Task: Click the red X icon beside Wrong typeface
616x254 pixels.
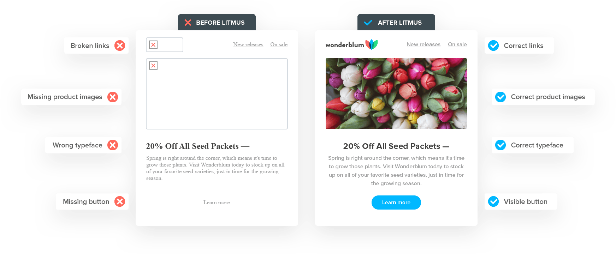Action: click(x=113, y=145)
